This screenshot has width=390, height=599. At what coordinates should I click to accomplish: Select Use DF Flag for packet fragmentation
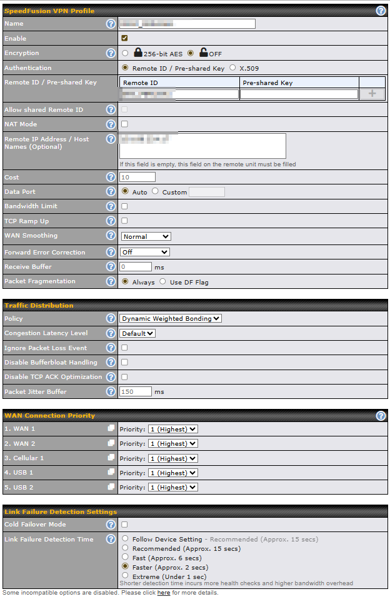pos(162,281)
